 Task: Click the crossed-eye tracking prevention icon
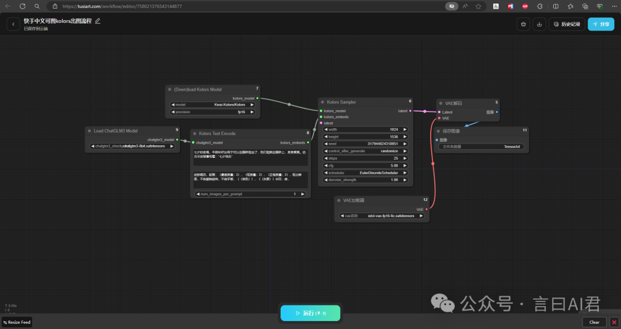(451, 6)
